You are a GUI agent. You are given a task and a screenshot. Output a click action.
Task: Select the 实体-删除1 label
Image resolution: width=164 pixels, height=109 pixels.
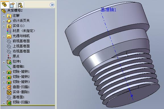pyautogui.click(x=21, y=92)
